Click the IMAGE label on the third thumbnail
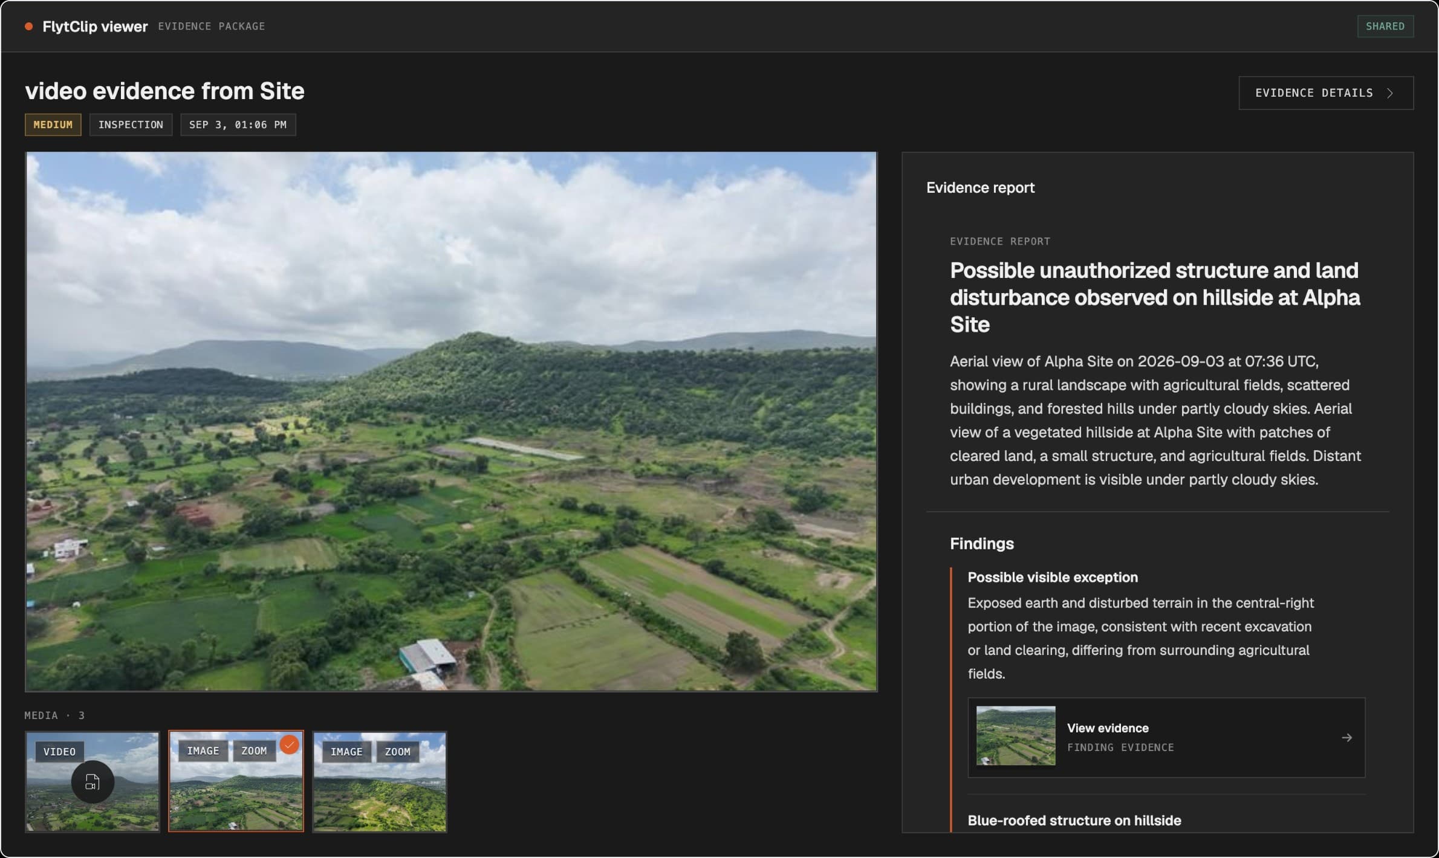 coord(346,752)
